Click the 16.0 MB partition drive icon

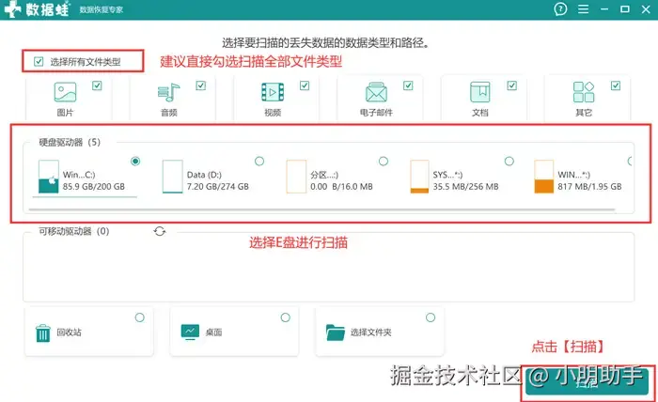pos(296,177)
